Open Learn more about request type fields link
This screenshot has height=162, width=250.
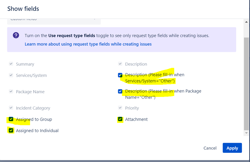(88, 44)
